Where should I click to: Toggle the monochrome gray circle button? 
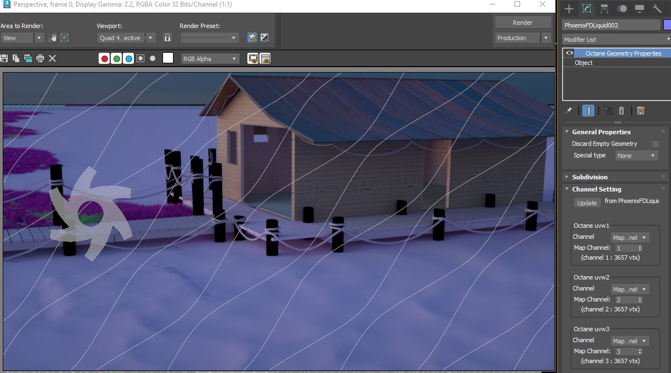click(153, 58)
